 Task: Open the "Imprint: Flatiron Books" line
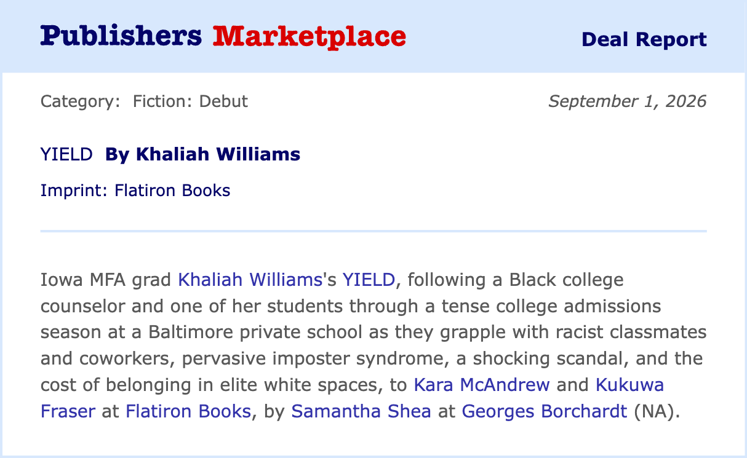point(135,191)
